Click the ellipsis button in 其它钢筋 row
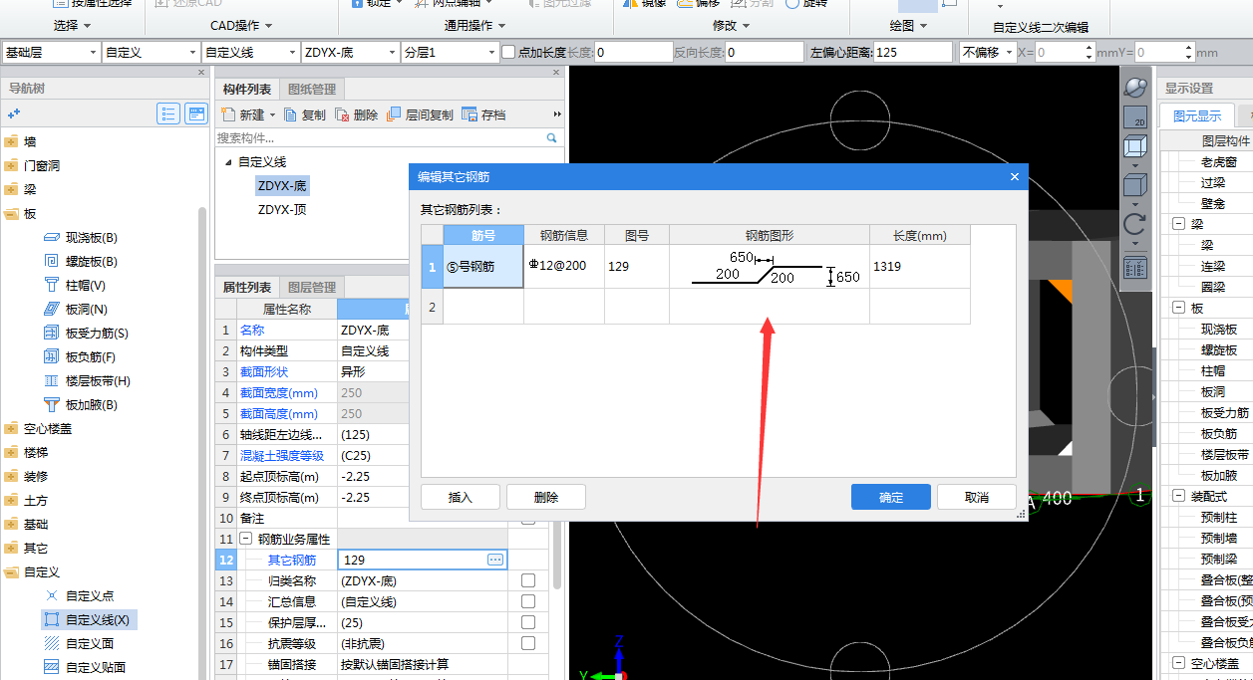Screen dimensions: 1253x680 [495, 561]
